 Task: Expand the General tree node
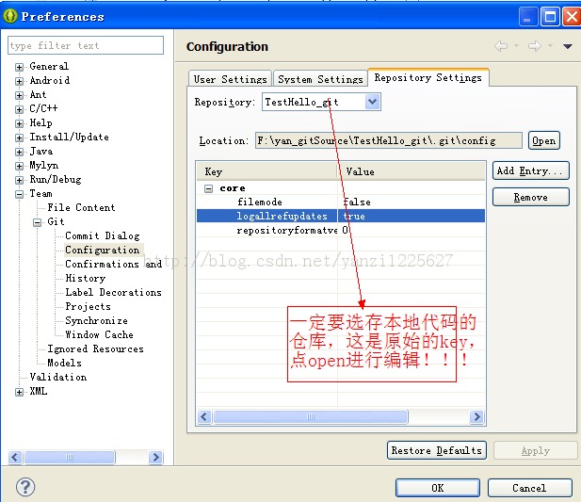[x=19, y=67]
